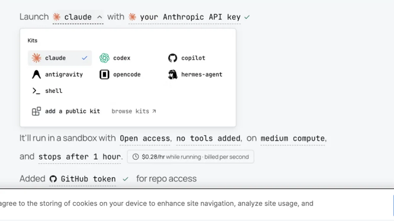The height and width of the screenshot is (221, 394).
Task: Open the stops after 1 hour selector
Action: tap(79, 157)
